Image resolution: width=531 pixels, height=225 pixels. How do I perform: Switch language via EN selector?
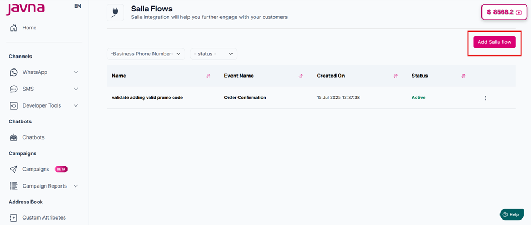(x=77, y=6)
